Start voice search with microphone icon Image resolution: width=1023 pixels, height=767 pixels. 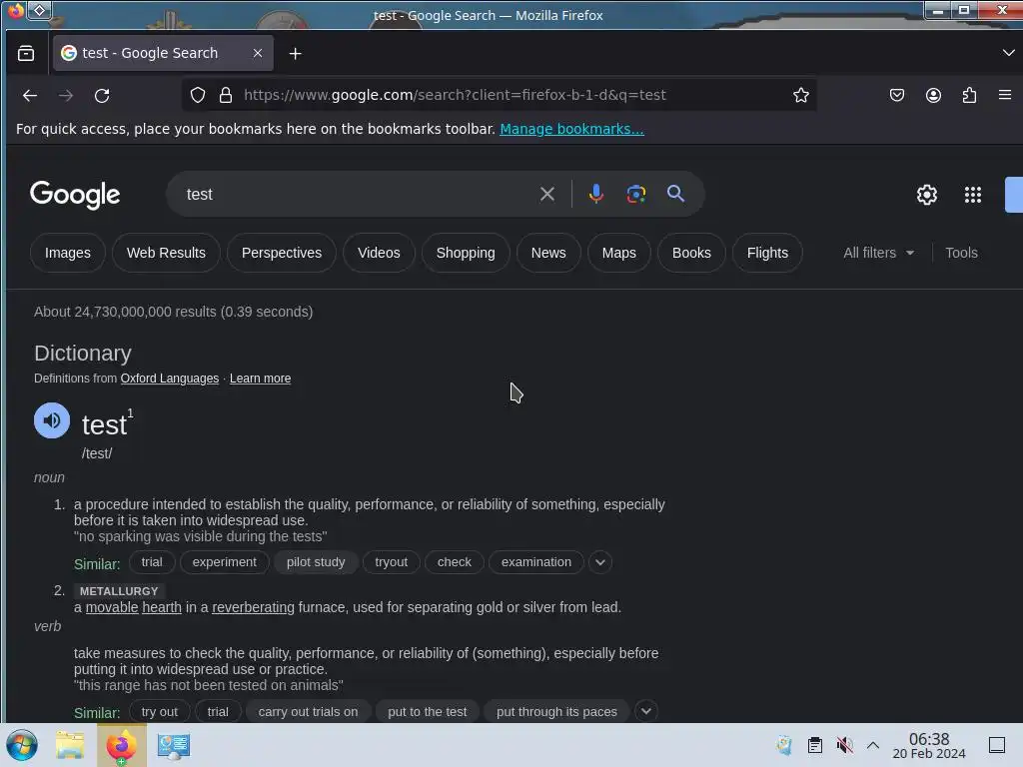coord(595,194)
